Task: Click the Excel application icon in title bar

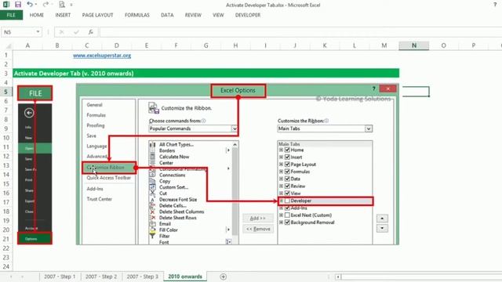Action: tap(6, 5)
